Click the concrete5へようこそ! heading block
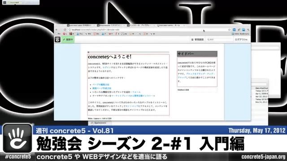This screenshot has height=161, width=287. click(109, 57)
